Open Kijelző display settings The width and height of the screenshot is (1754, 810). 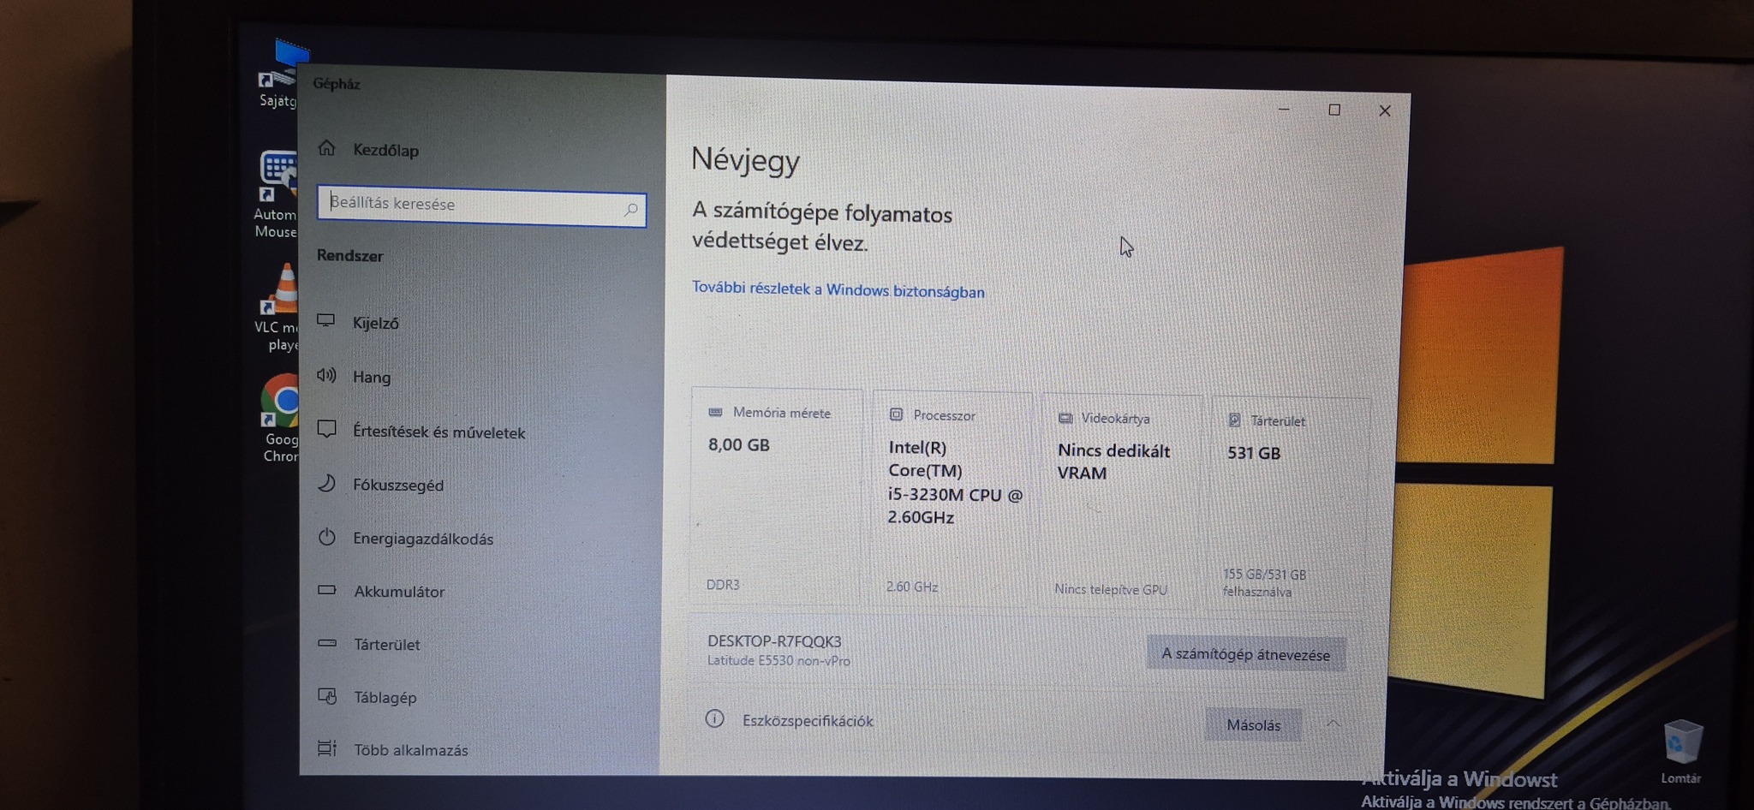(358, 322)
